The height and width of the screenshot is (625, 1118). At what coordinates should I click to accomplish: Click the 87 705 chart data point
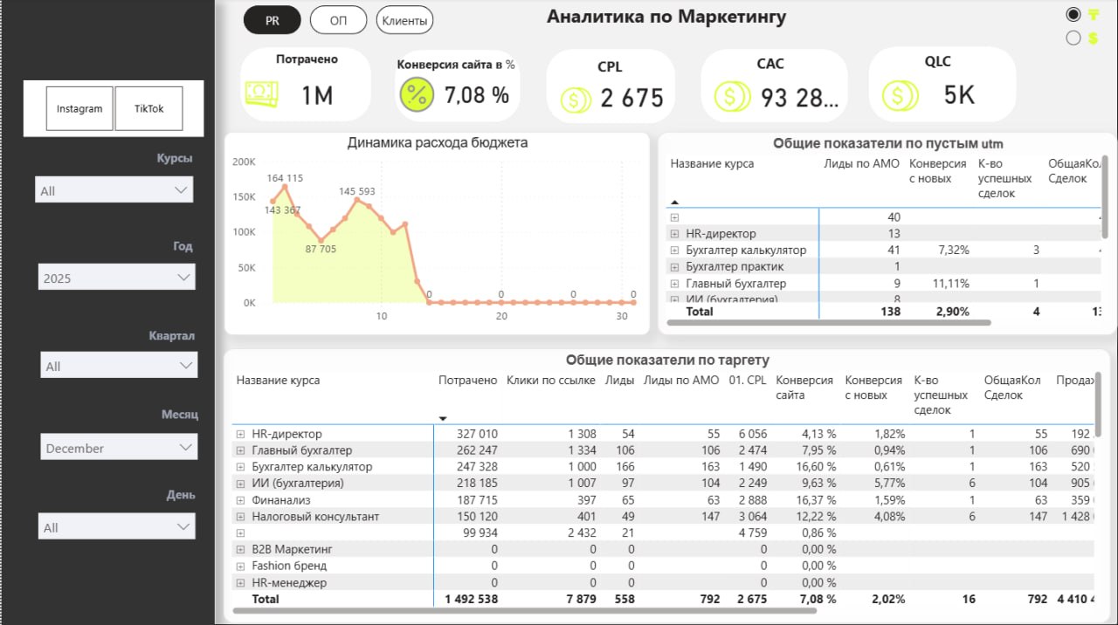[x=321, y=241]
